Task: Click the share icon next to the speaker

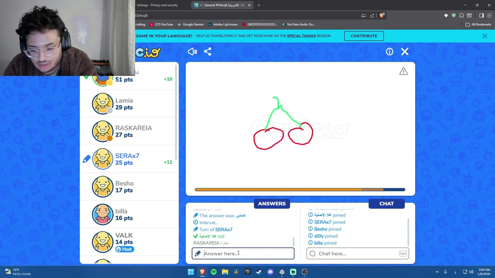Action: tap(208, 52)
